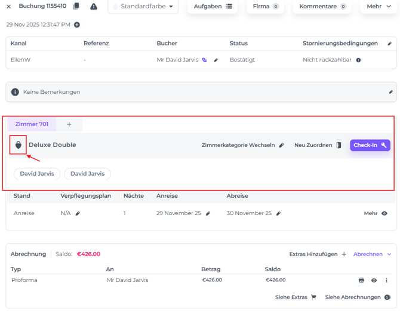
Task: Edit the Stornierungsbedingungen with the pencil icon
Action: click(390, 44)
